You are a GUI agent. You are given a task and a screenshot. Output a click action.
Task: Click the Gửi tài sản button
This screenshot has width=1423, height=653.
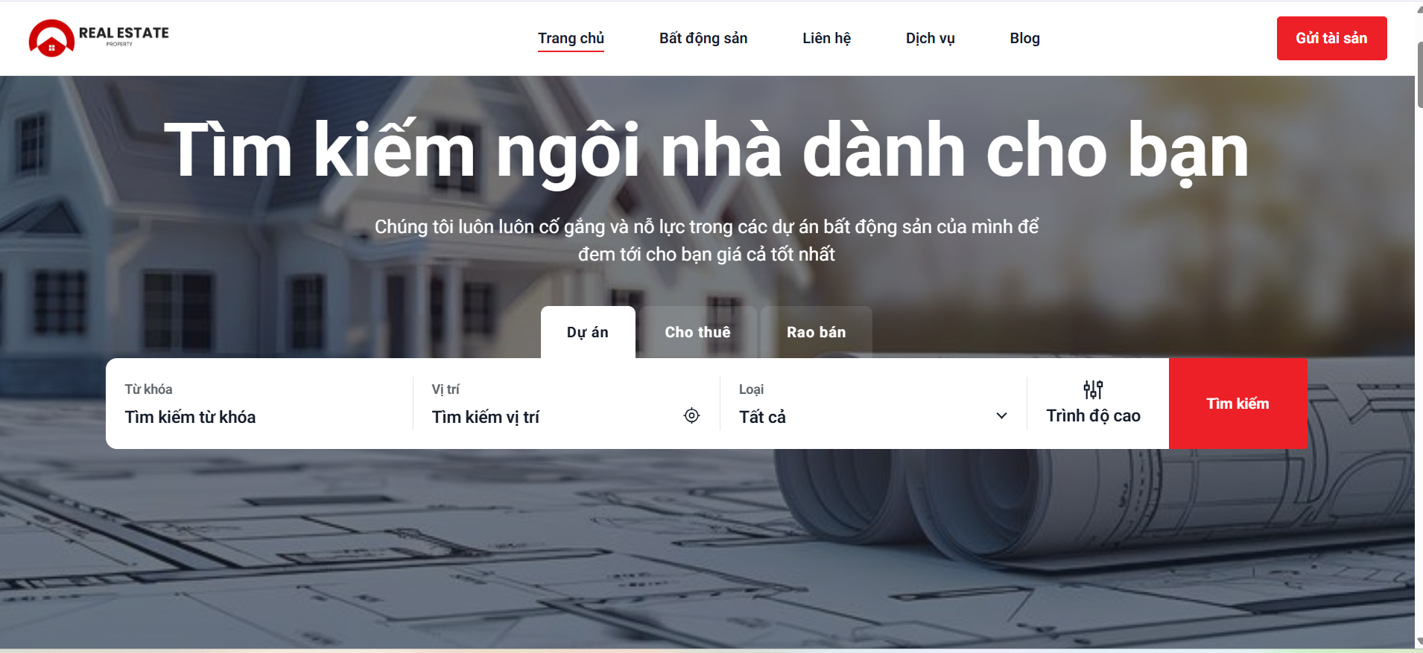[x=1331, y=38]
